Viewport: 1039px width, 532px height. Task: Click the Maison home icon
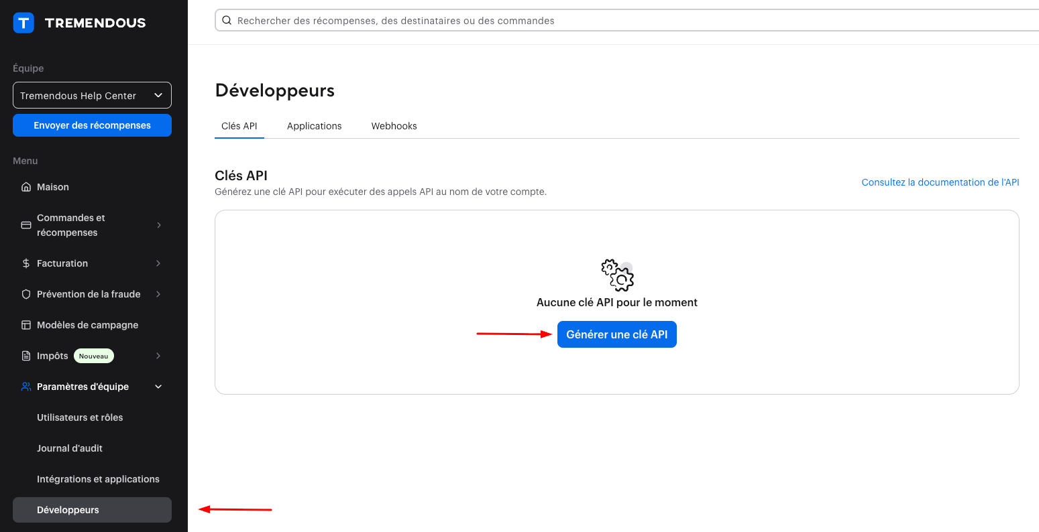click(26, 187)
